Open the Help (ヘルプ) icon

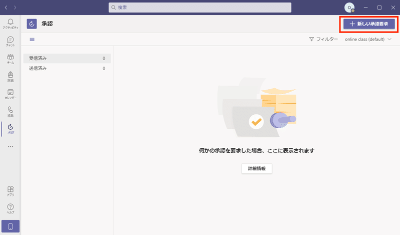pos(10,208)
